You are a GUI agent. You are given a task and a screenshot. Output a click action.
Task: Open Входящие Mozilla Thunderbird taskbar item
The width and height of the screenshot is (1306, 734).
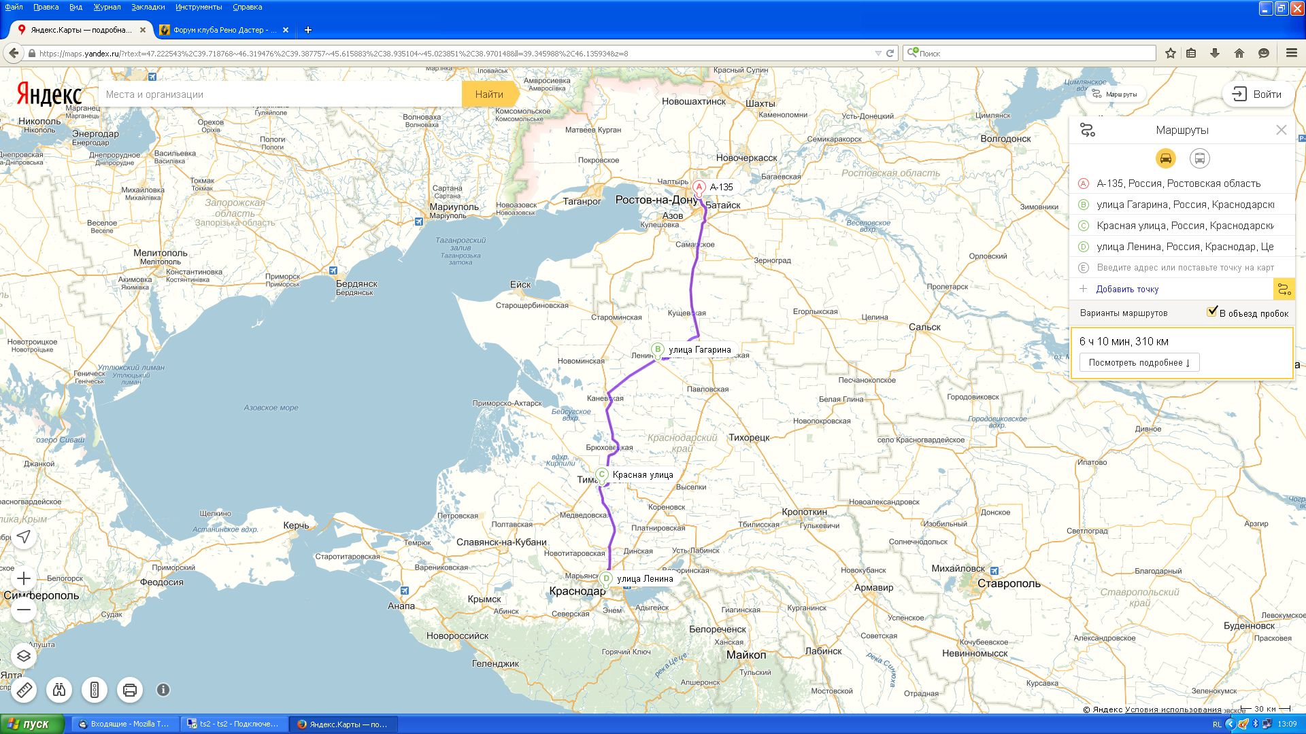[x=126, y=724]
